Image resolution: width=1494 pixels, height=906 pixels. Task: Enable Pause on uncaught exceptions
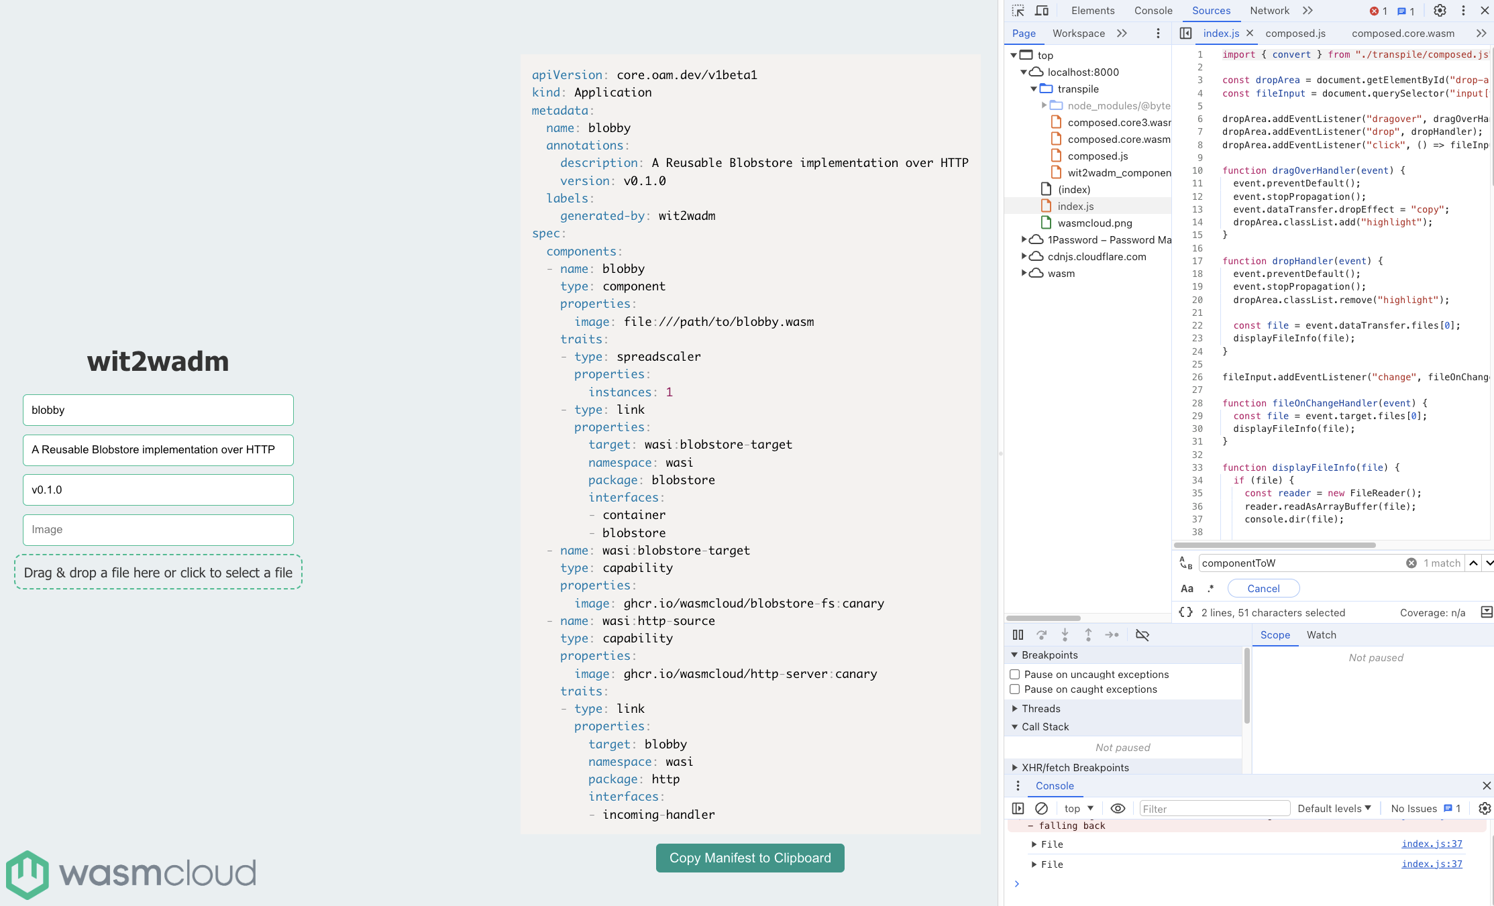(1015, 674)
